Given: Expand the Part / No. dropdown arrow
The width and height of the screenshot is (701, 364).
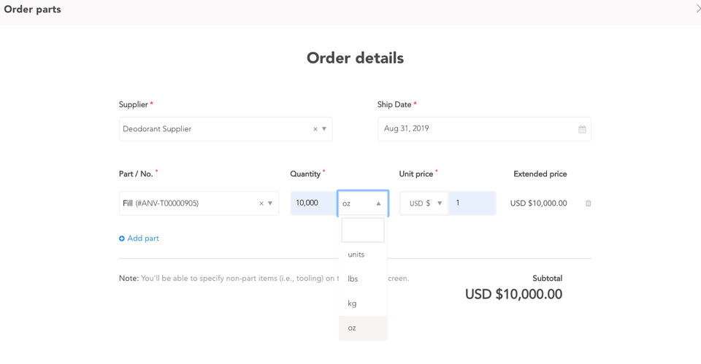Looking at the screenshot, I should coord(270,204).
